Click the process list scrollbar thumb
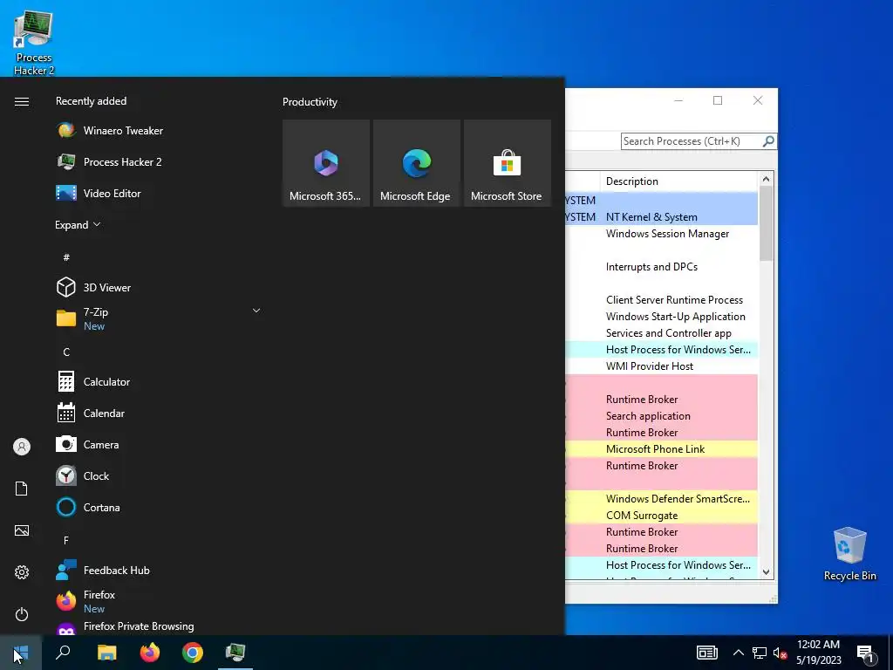The width and height of the screenshot is (893, 670). tap(766, 224)
